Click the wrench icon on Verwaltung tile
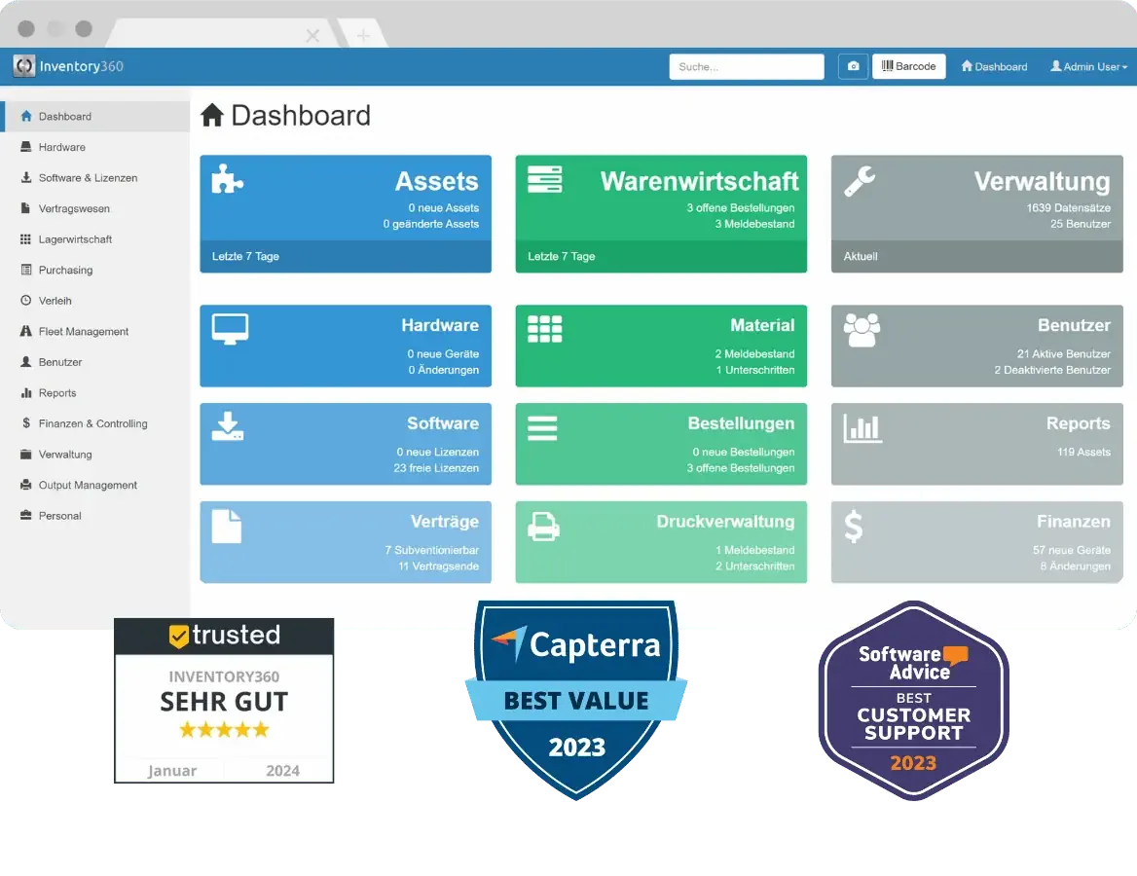This screenshot has width=1137, height=876. (860, 181)
